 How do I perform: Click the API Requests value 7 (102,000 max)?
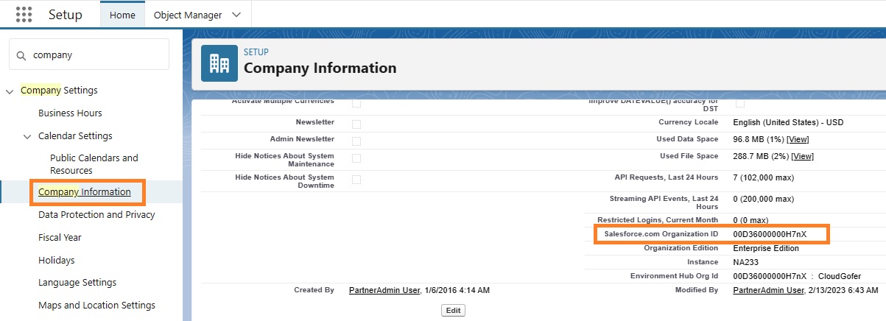click(x=764, y=177)
